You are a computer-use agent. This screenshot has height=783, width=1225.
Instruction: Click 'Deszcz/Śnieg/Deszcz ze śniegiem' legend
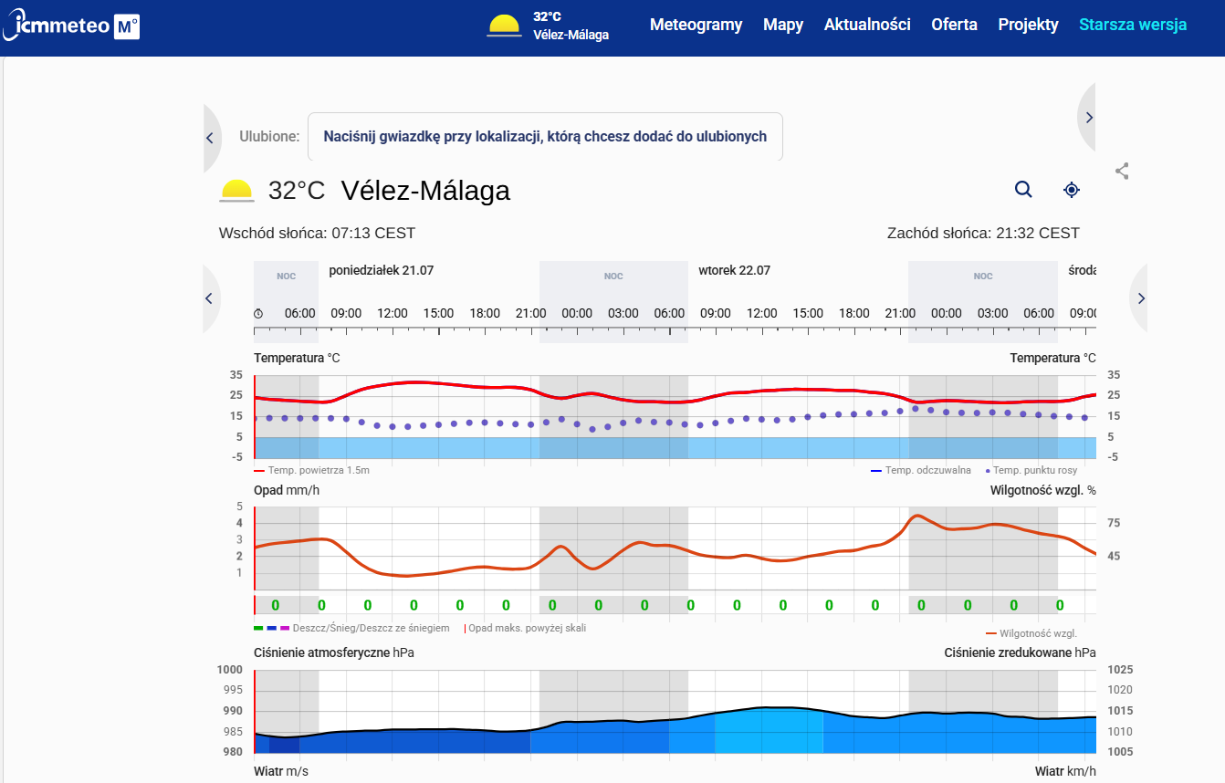pos(351,628)
